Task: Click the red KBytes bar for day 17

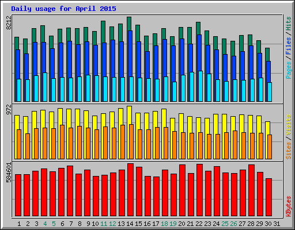Action: click(x=156, y=196)
